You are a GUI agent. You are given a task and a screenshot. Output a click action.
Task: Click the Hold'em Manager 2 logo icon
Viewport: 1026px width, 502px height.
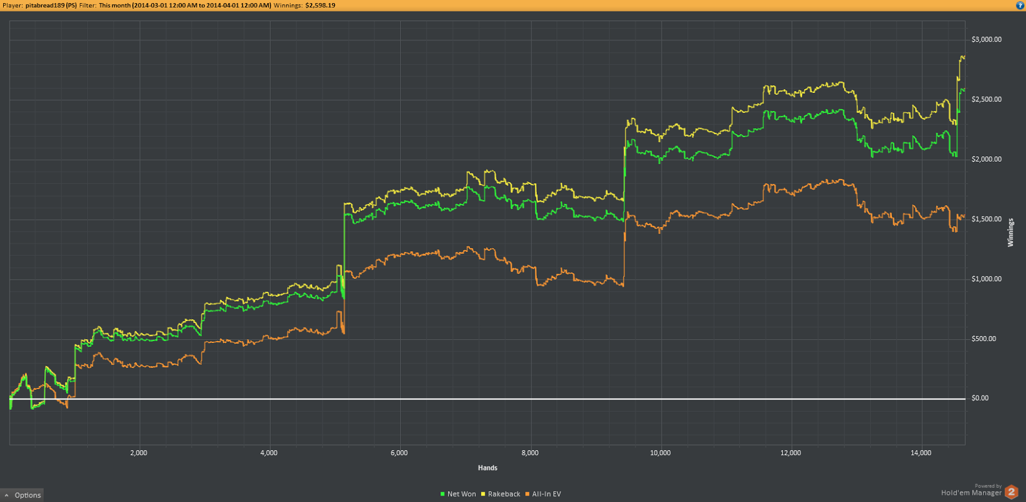pyautogui.click(x=1012, y=492)
